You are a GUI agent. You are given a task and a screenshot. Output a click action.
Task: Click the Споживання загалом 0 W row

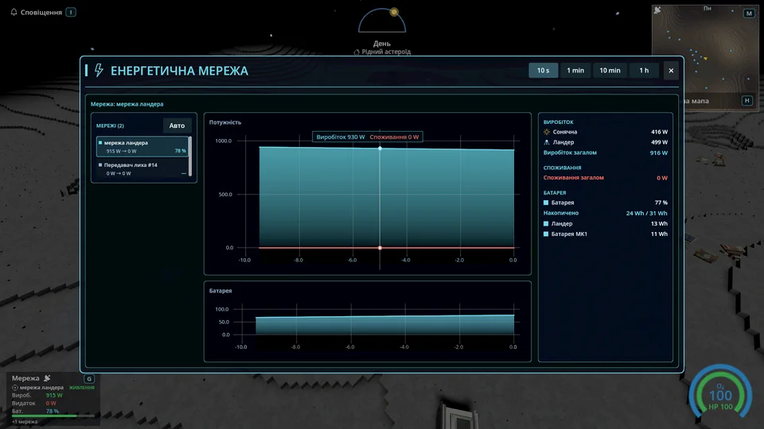point(605,177)
